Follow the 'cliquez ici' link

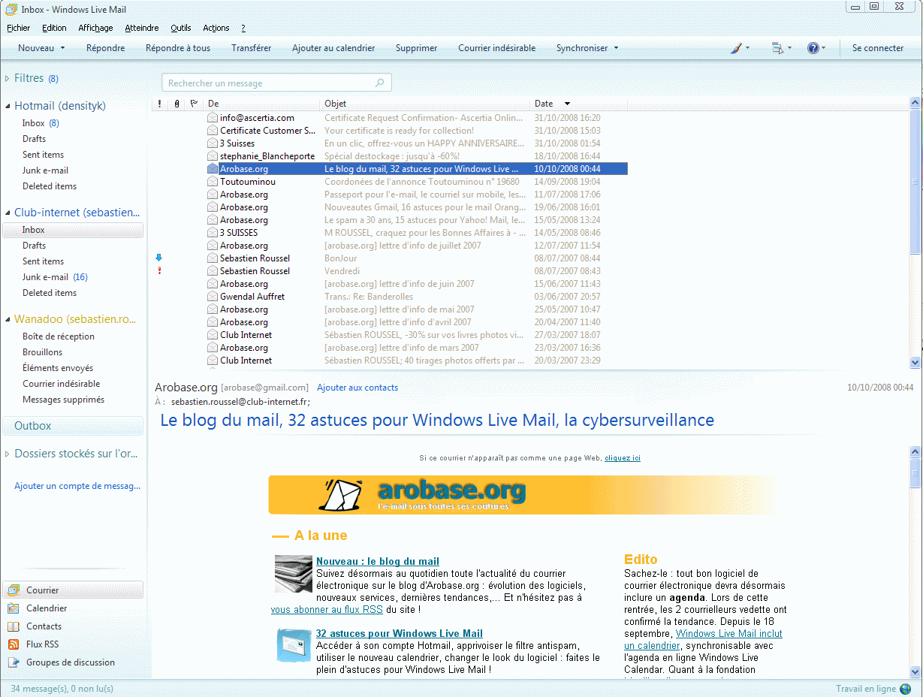(x=623, y=458)
